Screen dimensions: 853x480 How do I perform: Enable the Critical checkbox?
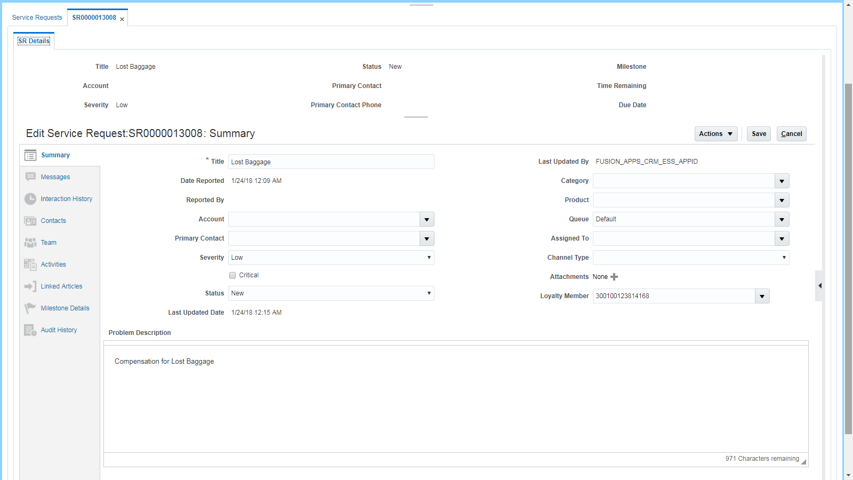pos(232,275)
